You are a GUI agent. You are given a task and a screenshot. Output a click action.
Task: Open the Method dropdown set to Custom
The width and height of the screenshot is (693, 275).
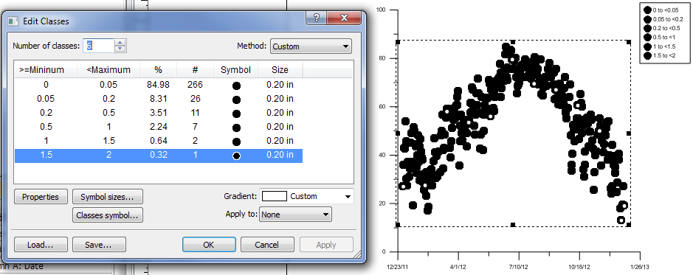311,46
